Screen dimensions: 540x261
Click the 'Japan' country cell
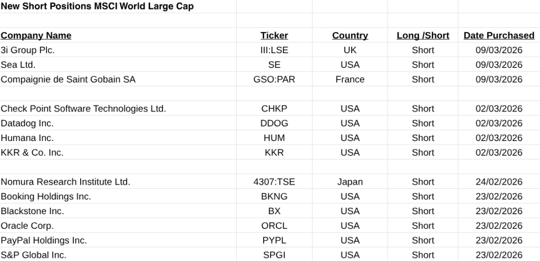click(350, 182)
